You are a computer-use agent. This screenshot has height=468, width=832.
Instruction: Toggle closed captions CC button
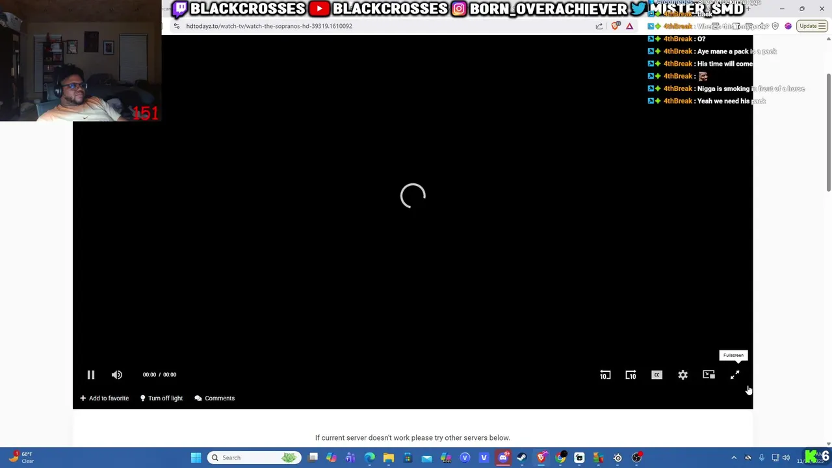click(x=656, y=375)
